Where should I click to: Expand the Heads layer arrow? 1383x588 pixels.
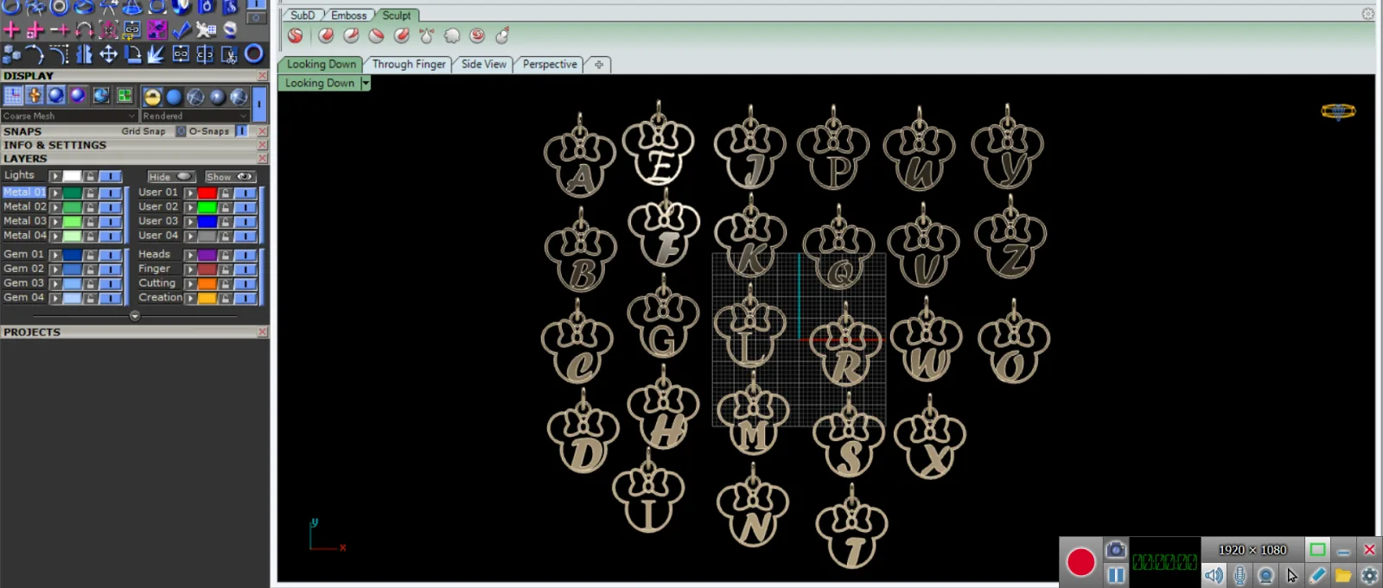[189, 255]
